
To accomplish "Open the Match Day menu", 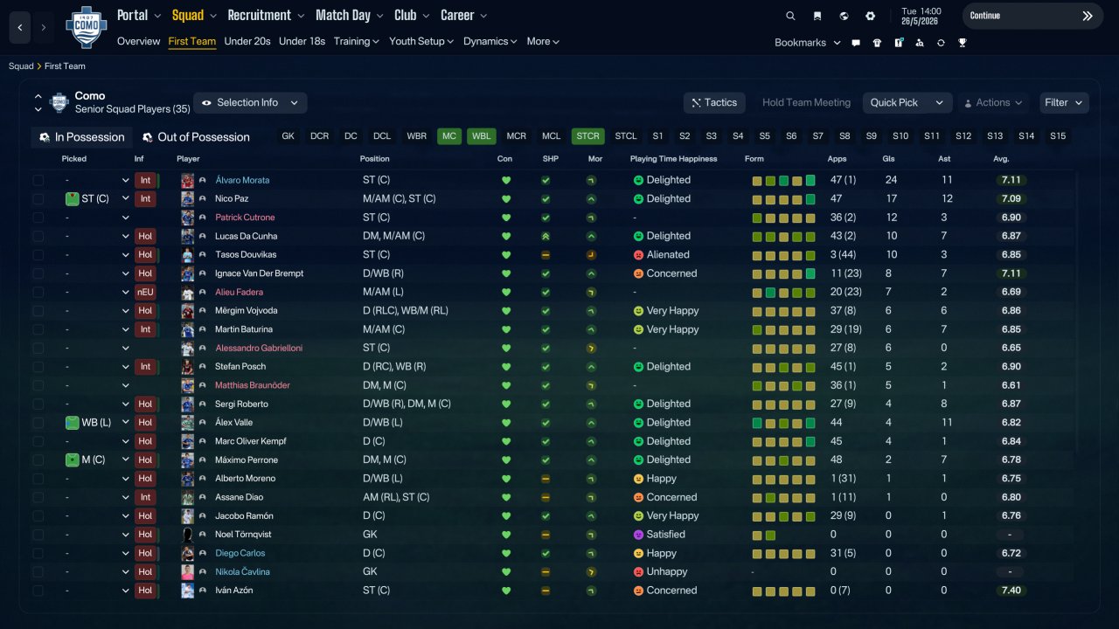I will click(350, 16).
